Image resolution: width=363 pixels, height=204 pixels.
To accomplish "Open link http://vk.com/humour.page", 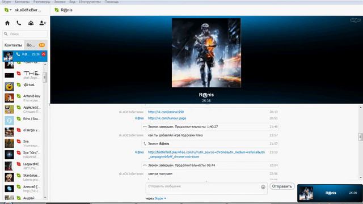I will coord(167,118).
